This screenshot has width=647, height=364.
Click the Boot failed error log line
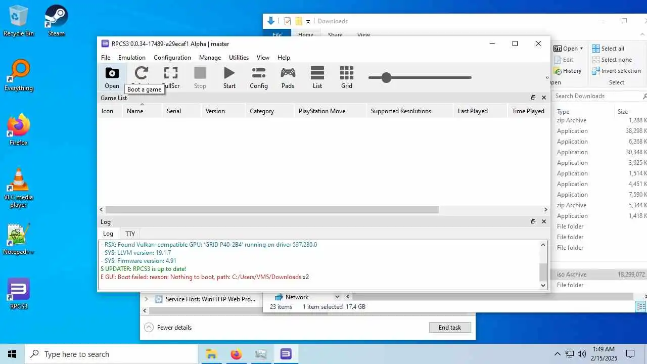(x=205, y=277)
